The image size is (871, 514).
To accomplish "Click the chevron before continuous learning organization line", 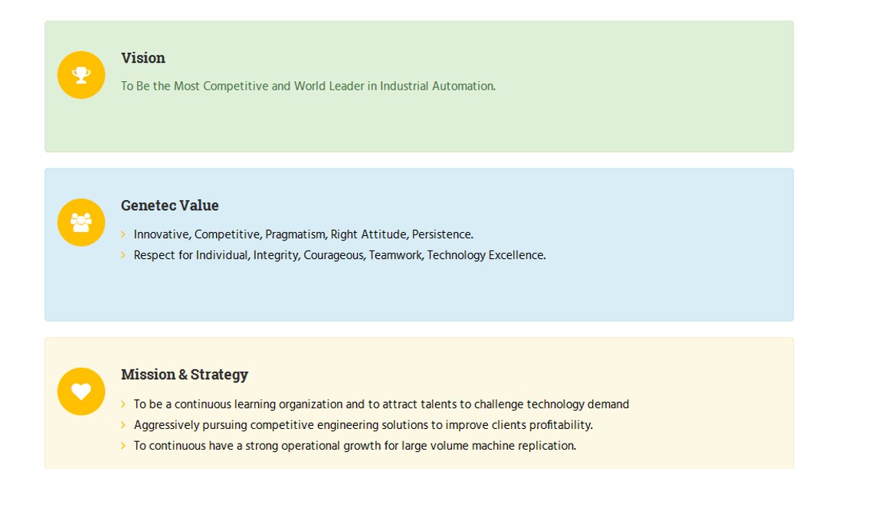I will tap(123, 404).
